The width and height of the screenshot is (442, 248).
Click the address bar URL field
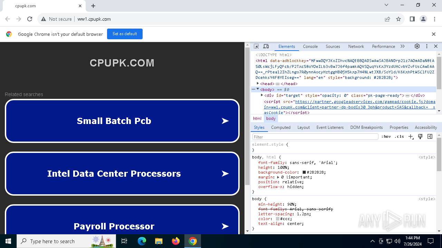pos(228,19)
